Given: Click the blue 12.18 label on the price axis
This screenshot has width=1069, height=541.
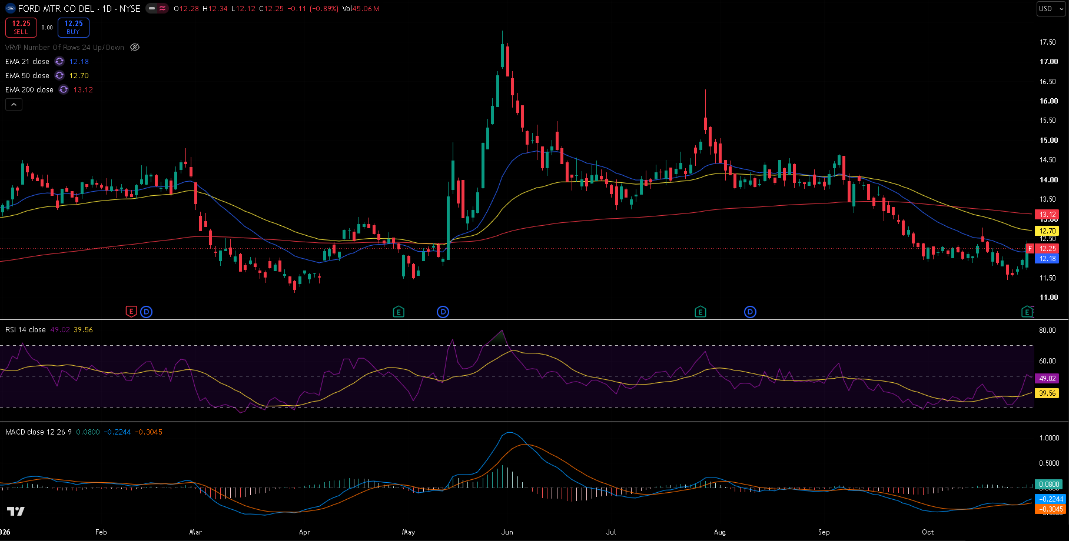Looking at the screenshot, I should (x=1047, y=259).
